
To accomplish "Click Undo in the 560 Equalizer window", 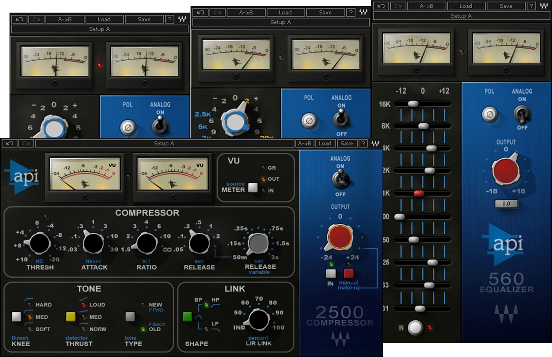I will pyautogui.click(x=381, y=6).
